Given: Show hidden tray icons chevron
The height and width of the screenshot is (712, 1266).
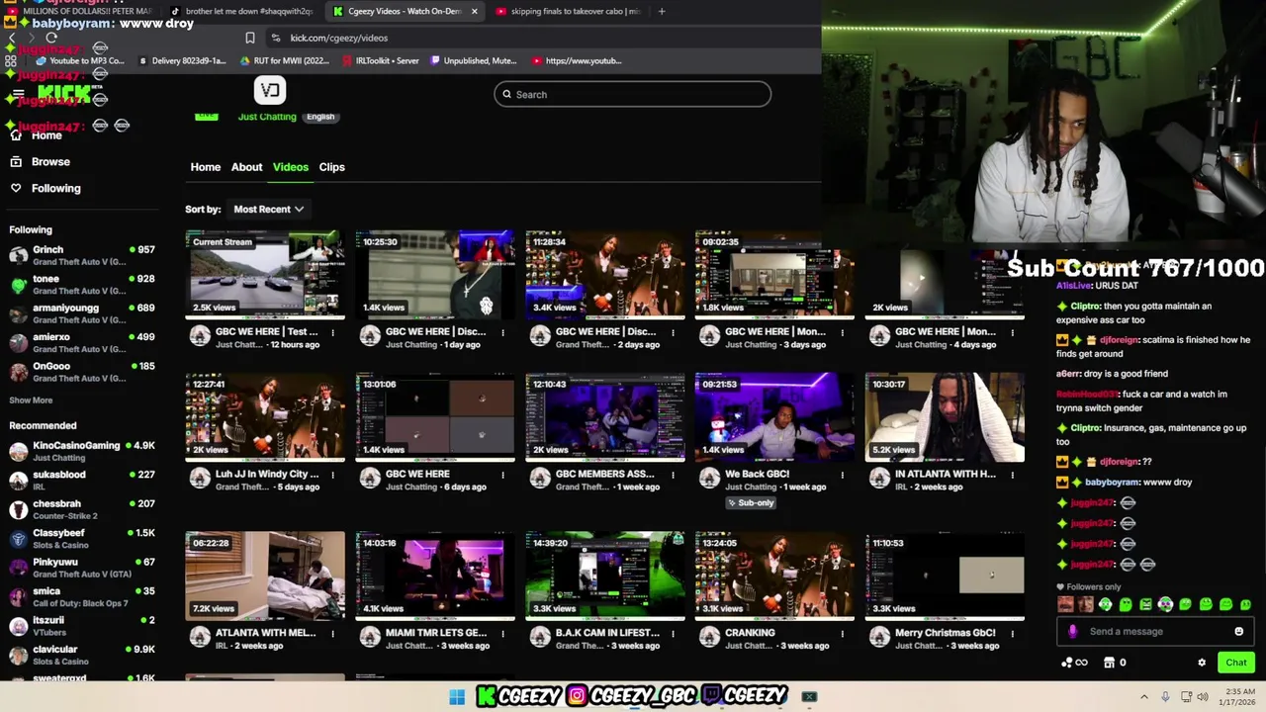Looking at the screenshot, I should click(x=1144, y=697).
